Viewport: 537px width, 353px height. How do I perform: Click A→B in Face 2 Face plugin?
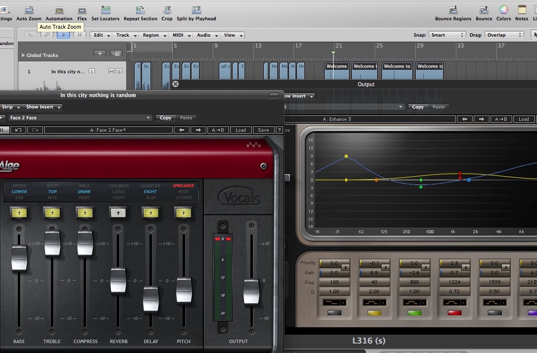(x=218, y=130)
